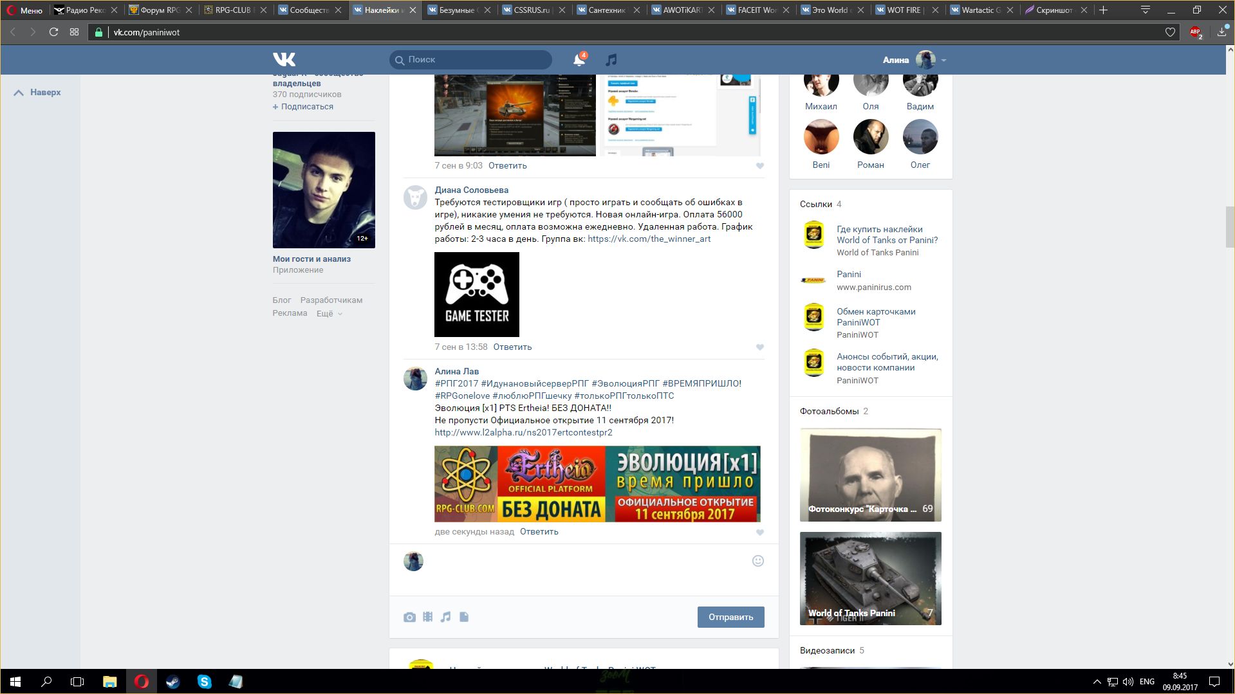Click the Отправить button

pos(730,617)
